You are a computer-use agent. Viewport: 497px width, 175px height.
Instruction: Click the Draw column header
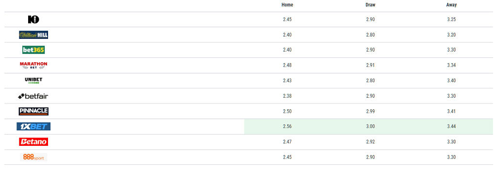[x=370, y=5]
